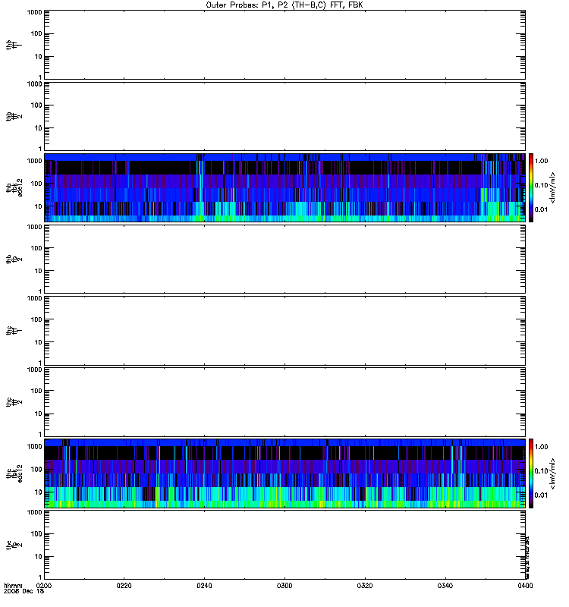Click the 1000 y-axis tick of thb fff 1 panel
This screenshot has width=569, height=607.
(34, 12)
